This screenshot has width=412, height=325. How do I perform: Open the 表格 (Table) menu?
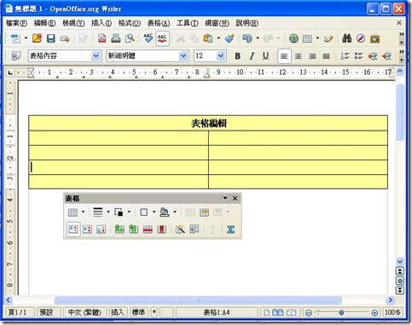[159, 23]
